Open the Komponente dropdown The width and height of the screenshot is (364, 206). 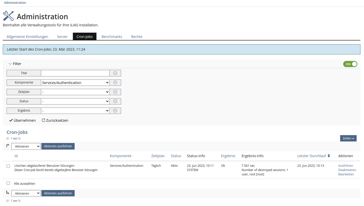pos(75,83)
